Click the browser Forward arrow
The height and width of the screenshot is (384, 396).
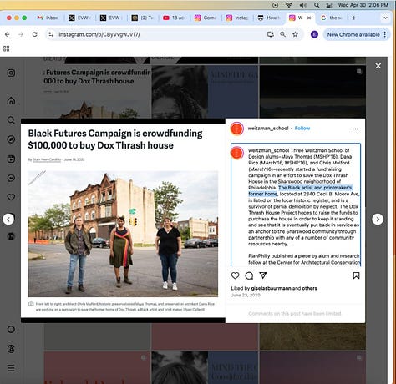pyautogui.click(x=21, y=34)
